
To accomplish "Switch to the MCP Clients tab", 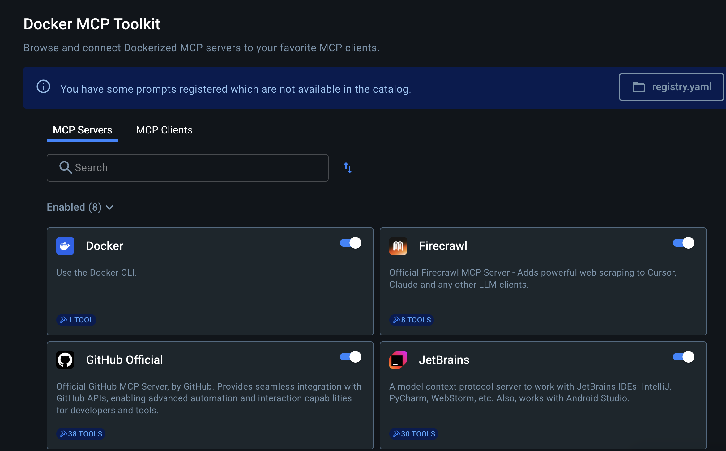I will tap(164, 130).
